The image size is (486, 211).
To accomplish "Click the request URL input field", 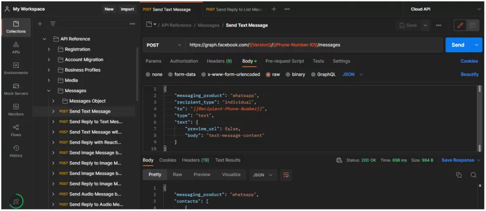I will coord(314,45).
